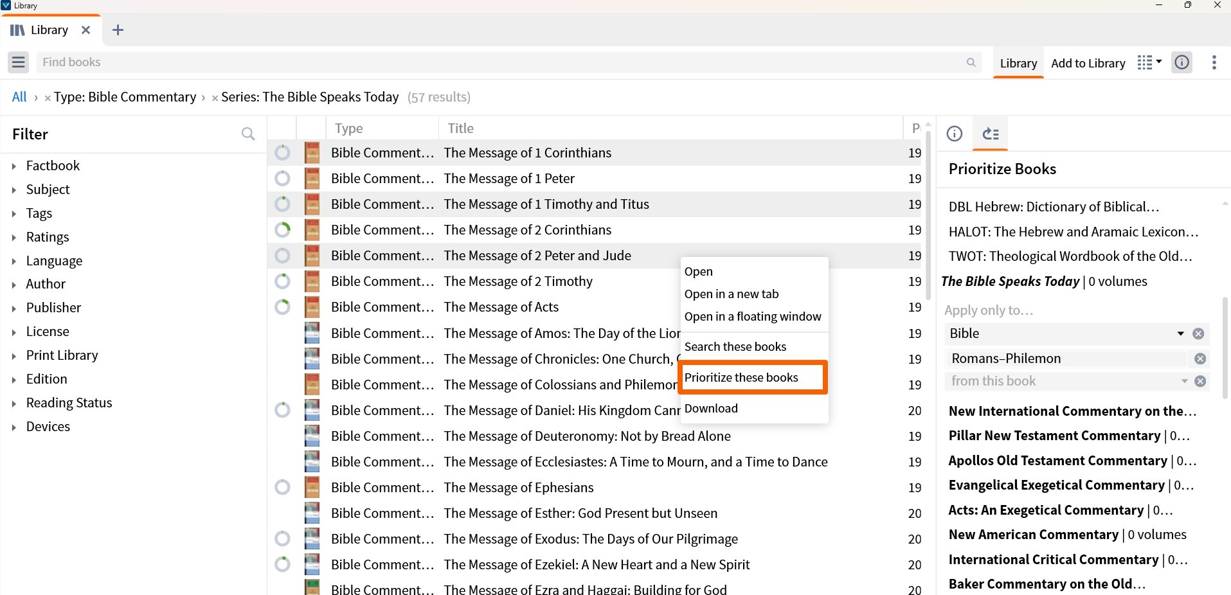Screen dimensions: 1231x595
Task: Toggle the information panel icon in toolbar
Action: point(1182,62)
